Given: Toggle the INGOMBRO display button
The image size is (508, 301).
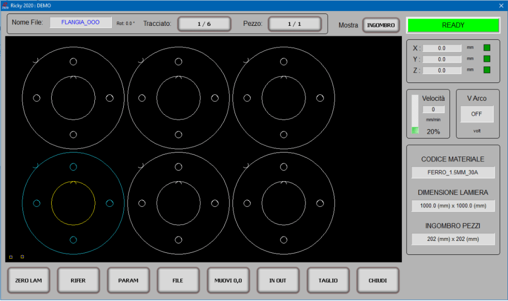Looking at the screenshot, I should pos(381,25).
